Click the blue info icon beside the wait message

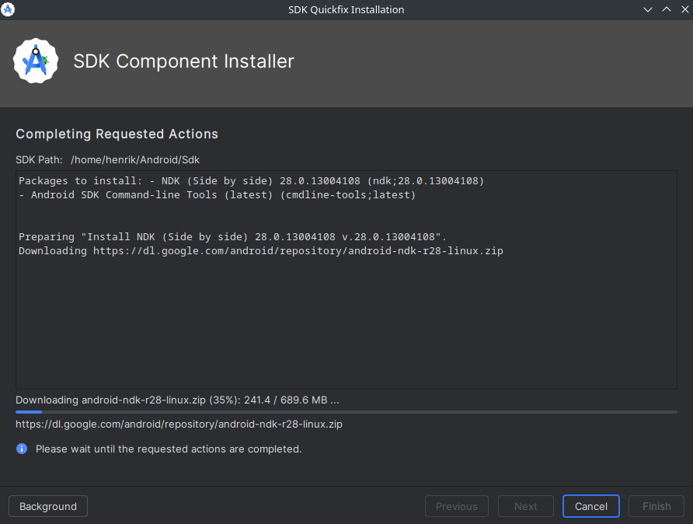[22, 449]
